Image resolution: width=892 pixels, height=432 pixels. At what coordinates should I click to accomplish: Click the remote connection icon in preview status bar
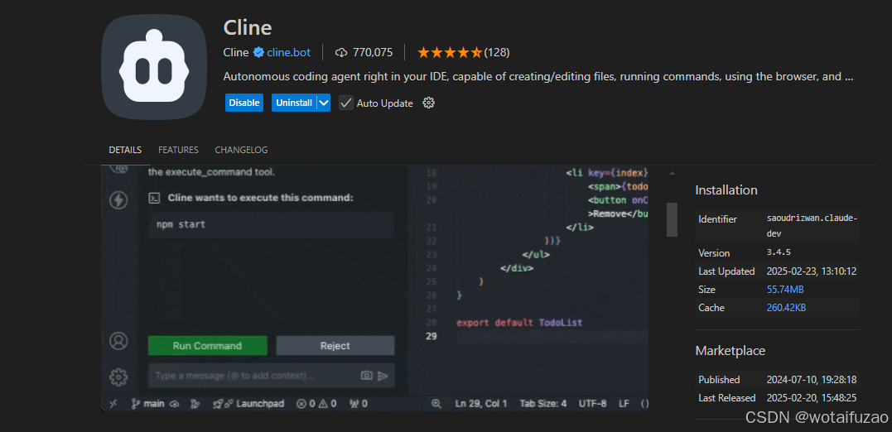pyautogui.click(x=113, y=404)
